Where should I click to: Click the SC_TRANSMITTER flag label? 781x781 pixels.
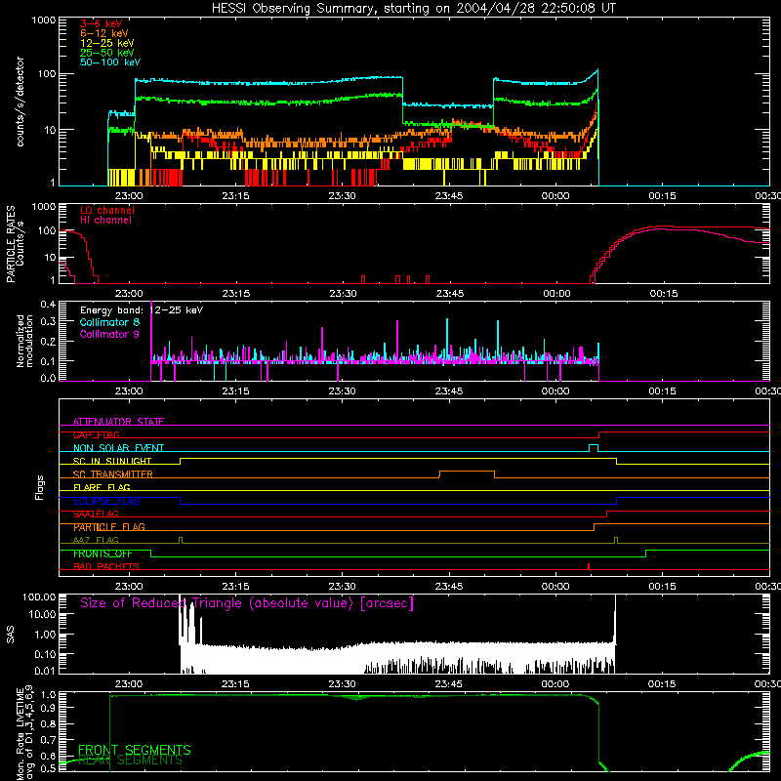(113, 474)
